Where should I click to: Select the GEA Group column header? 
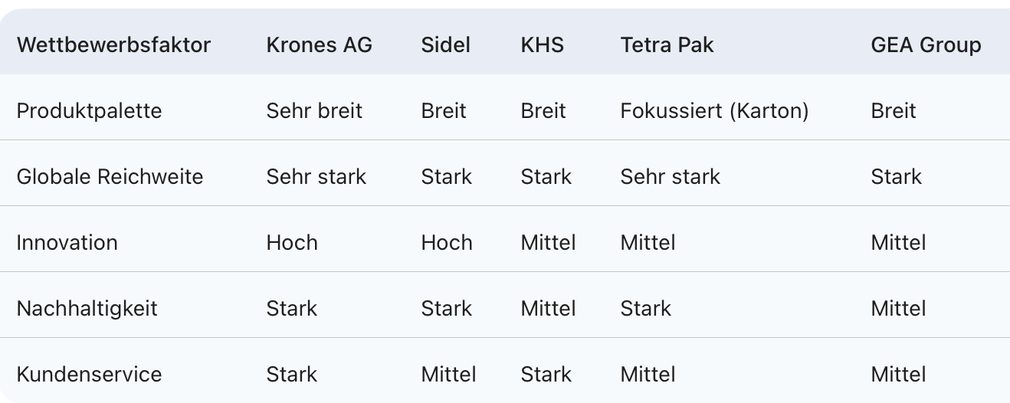pyautogui.click(x=926, y=45)
